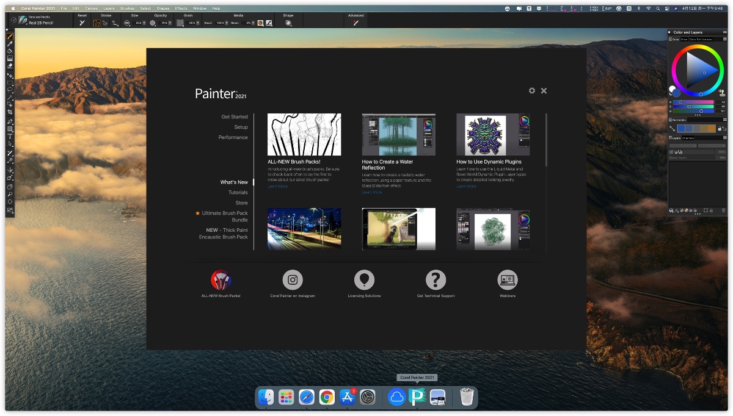
Task: Select the Paint Bucket tool in the toolbox
Action: pos(10,51)
